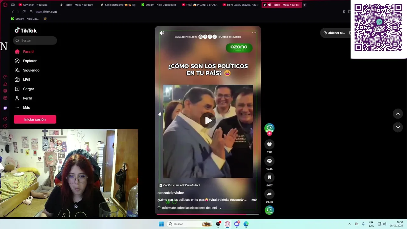This screenshot has width=407, height=229.
Task: Reload the TikTok page
Action: tap(24, 12)
